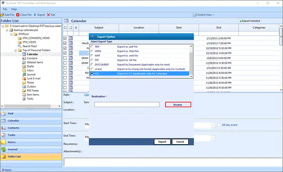Uncheck the row ending 1/14/2013 7:30:00 PM
The image size is (283, 172).
(x=65, y=43)
